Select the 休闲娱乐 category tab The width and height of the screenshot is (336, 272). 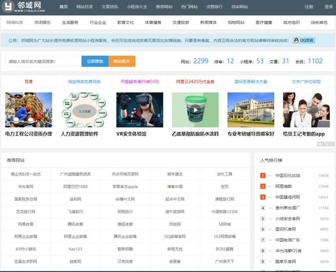pos(42,22)
